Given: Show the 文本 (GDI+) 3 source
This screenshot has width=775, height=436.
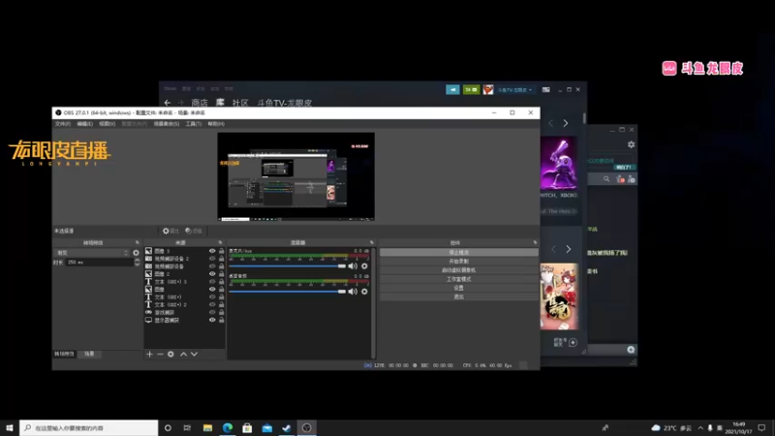Looking at the screenshot, I should pos(212,281).
